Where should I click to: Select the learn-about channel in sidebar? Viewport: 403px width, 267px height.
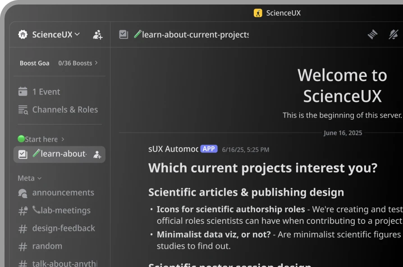pos(60,154)
